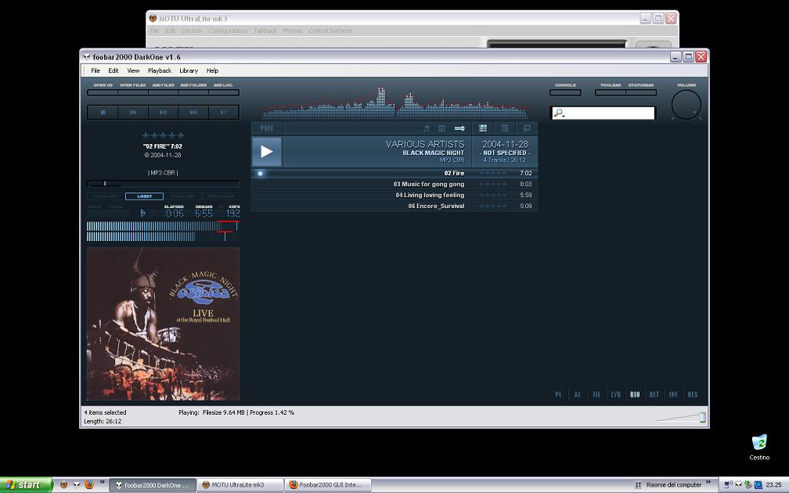
Task: Click the spectrum visualizer display
Action: pos(394,103)
